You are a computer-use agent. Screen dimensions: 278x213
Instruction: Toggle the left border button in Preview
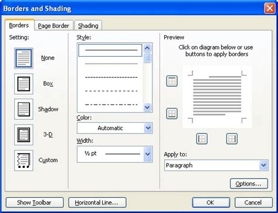tap(202, 139)
